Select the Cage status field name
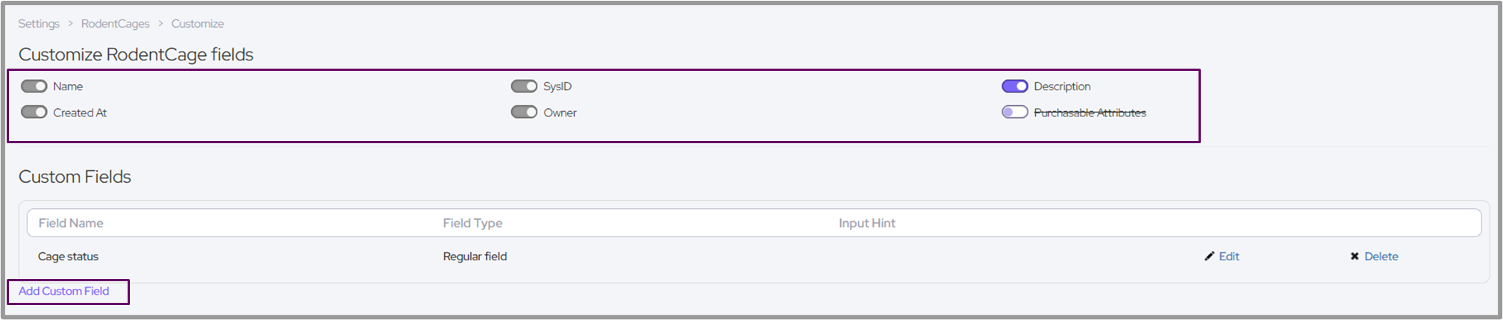This screenshot has width=1503, height=320. 69,257
